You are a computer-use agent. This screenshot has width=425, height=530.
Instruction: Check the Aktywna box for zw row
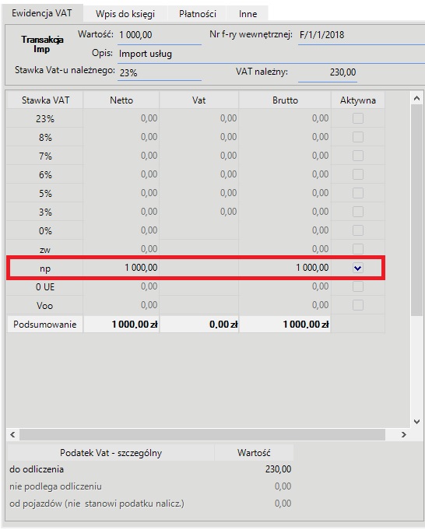pyautogui.click(x=358, y=249)
